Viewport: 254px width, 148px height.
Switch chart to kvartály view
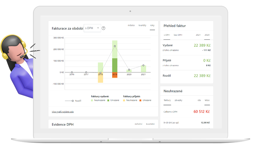[142, 25]
